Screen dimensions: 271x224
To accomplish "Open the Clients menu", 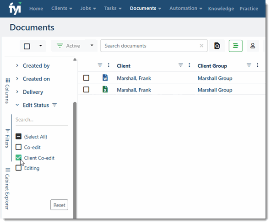I will (62, 8).
